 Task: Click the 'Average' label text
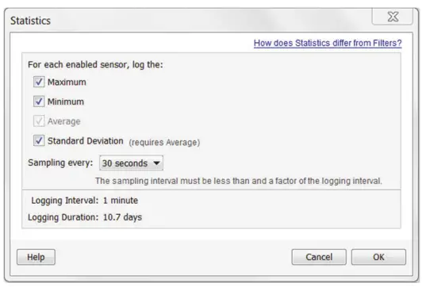[x=63, y=121]
